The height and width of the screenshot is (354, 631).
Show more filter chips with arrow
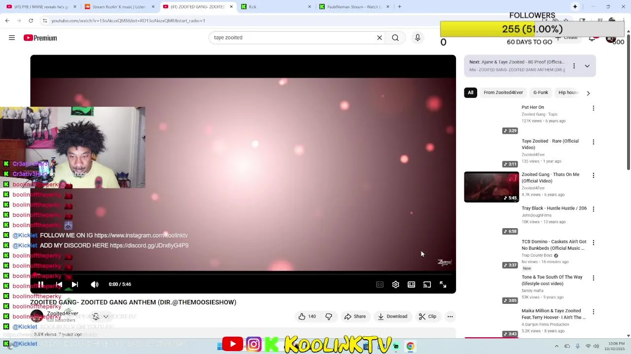click(x=588, y=93)
